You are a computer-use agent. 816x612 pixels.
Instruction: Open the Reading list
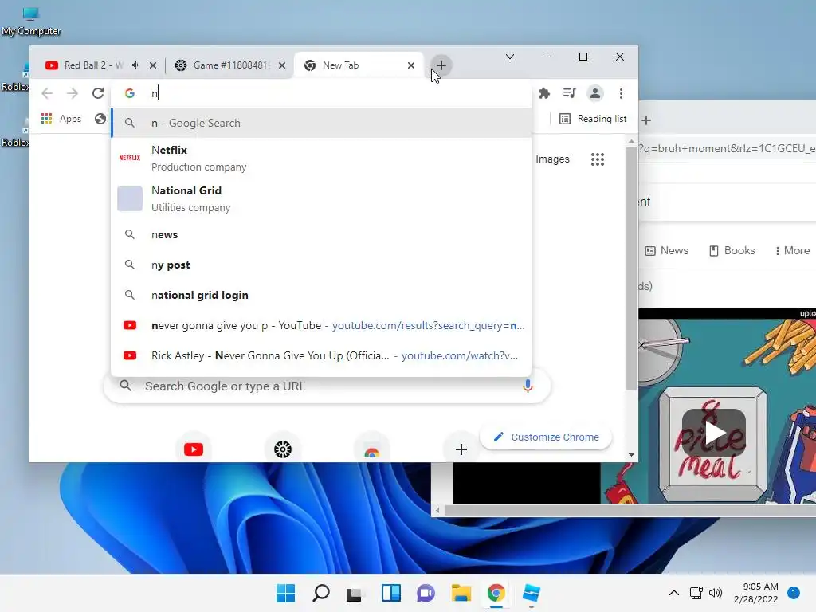pyautogui.click(x=593, y=119)
